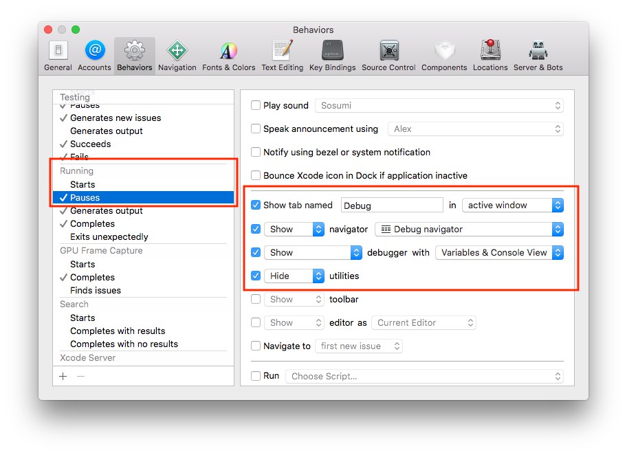627x455 pixels.
Task: Open Hide dropdown for utilities
Action: [294, 276]
